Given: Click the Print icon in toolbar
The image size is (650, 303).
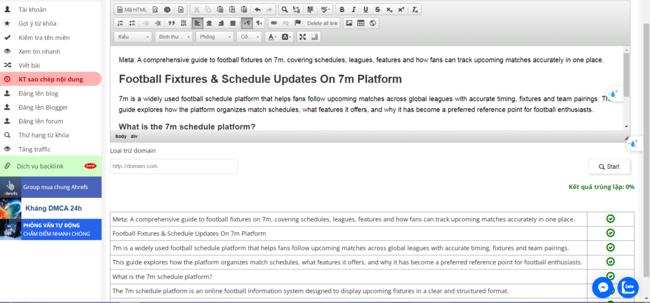Looking at the screenshot, I should [x=168, y=10].
